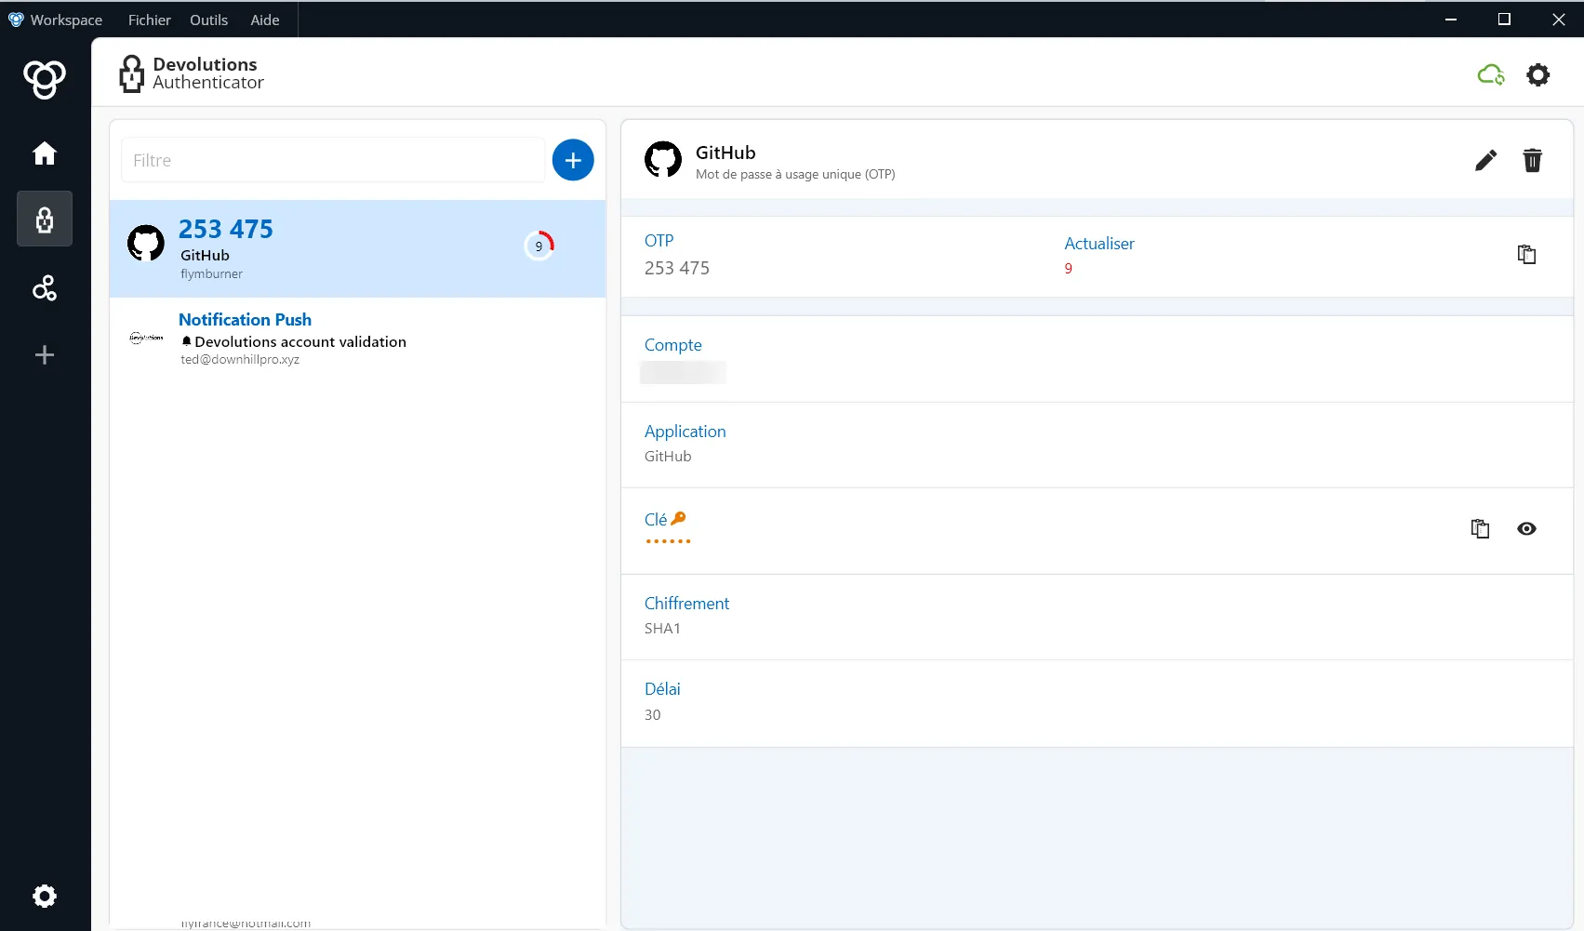Screen dimensions: 1584x931
Task: Click the Chiffrement field label
Action: tap(687, 604)
